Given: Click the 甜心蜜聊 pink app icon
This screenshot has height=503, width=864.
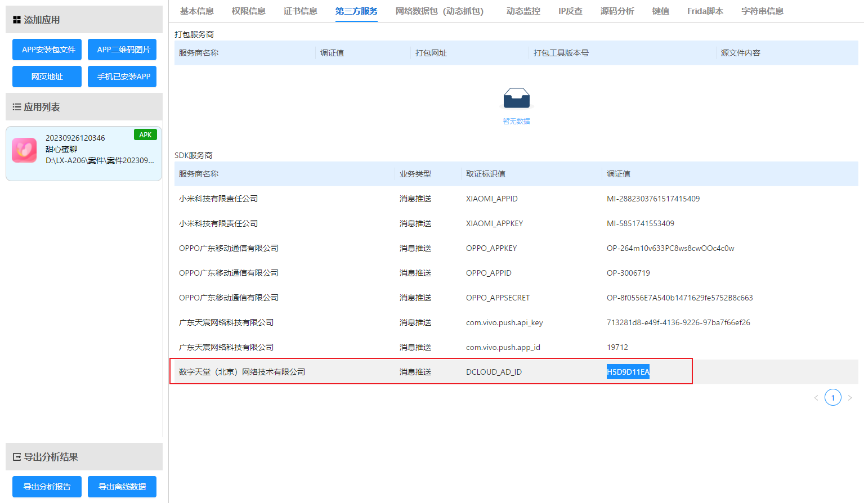Looking at the screenshot, I should pyautogui.click(x=24, y=150).
